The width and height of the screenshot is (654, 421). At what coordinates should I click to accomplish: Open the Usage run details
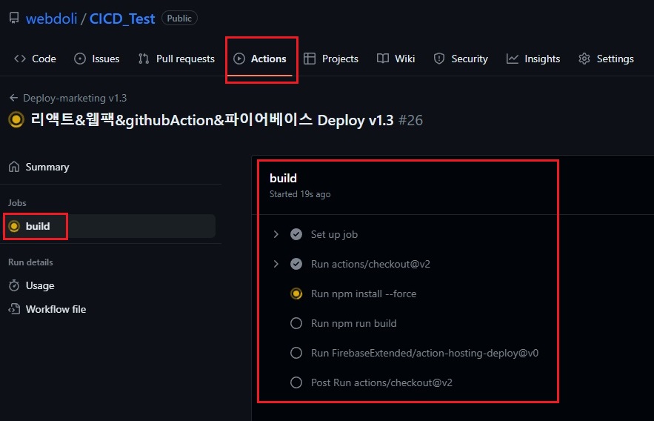coord(40,285)
